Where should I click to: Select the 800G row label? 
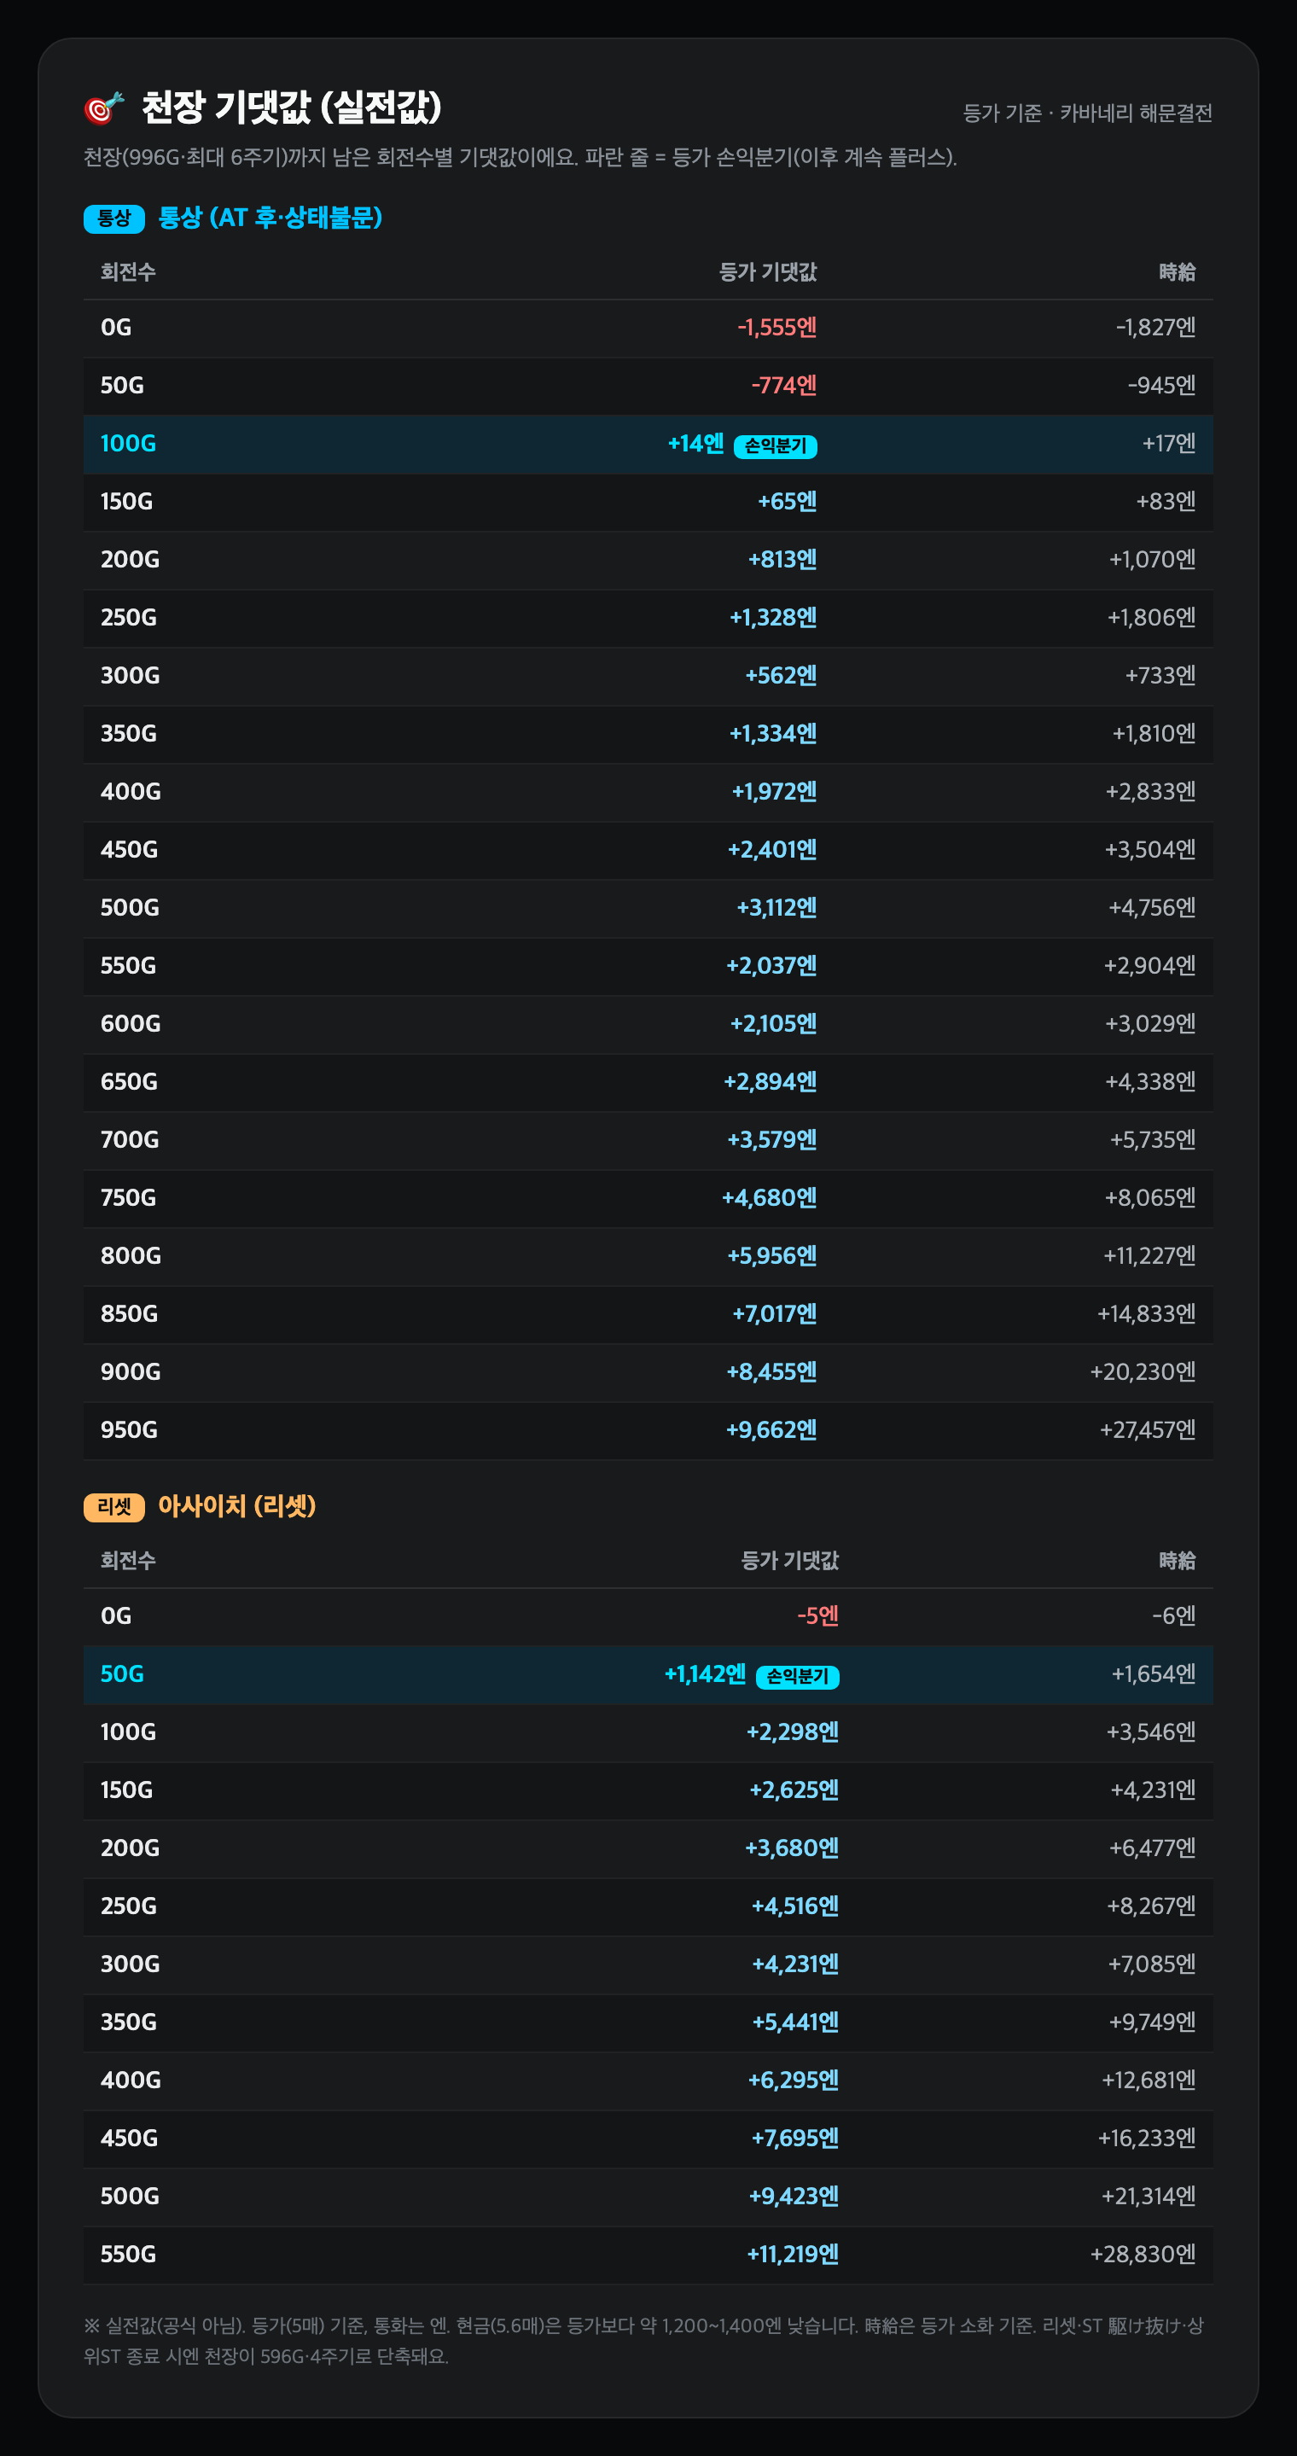[x=131, y=1257]
